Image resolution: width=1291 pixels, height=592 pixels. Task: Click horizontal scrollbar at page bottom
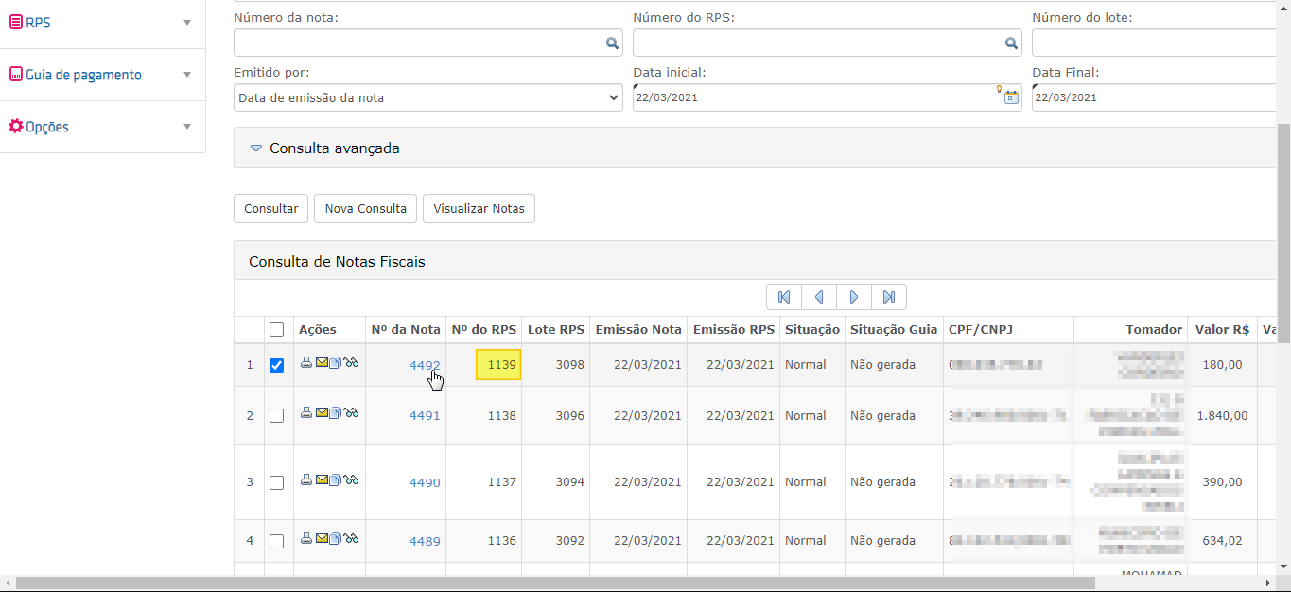tap(555, 583)
